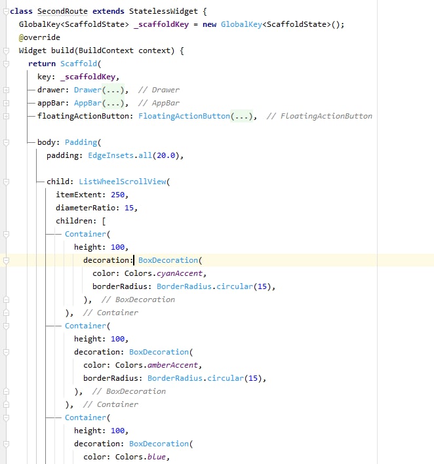Fold the Container containing Colors.cyanAccent
Viewport: 434px width, 464px height.
pyautogui.click(x=6, y=235)
